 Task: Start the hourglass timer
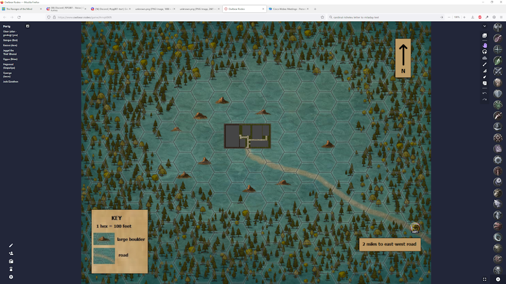pos(11,269)
